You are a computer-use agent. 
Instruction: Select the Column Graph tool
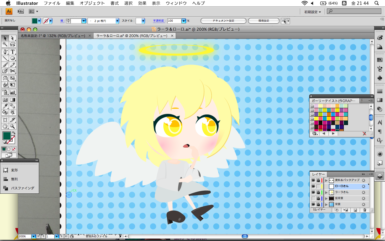coord(13,92)
